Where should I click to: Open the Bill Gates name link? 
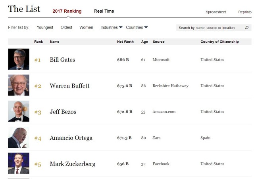[62, 60]
